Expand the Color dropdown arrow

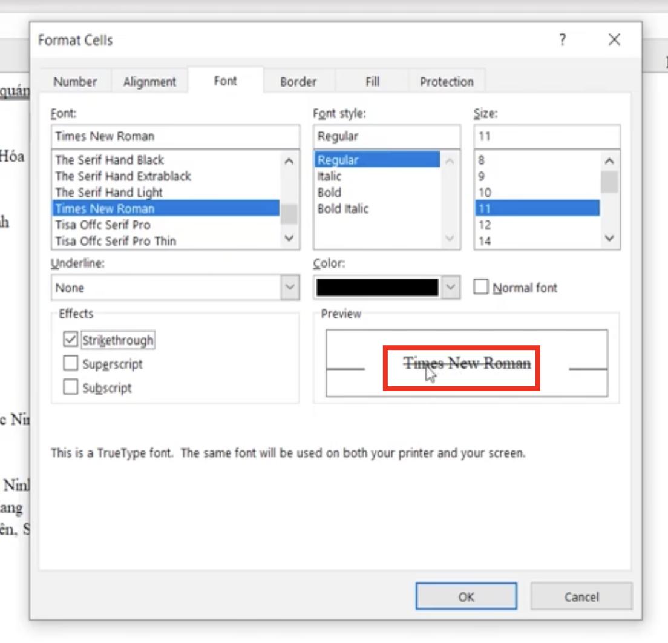pos(450,287)
